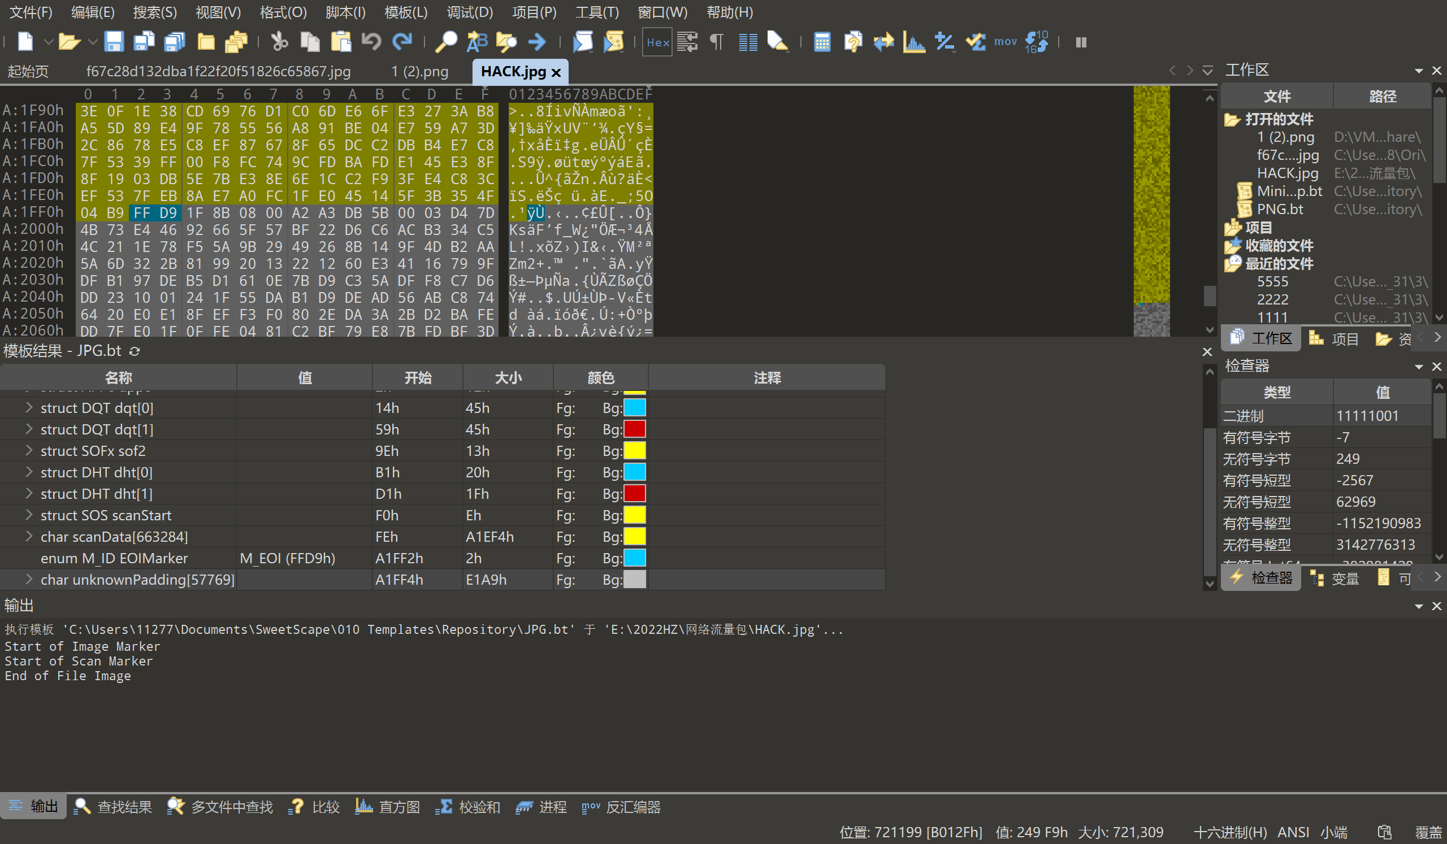The width and height of the screenshot is (1447, 844).
Task: Expand struct SOFx sof2 row
Action: (29, 450)
